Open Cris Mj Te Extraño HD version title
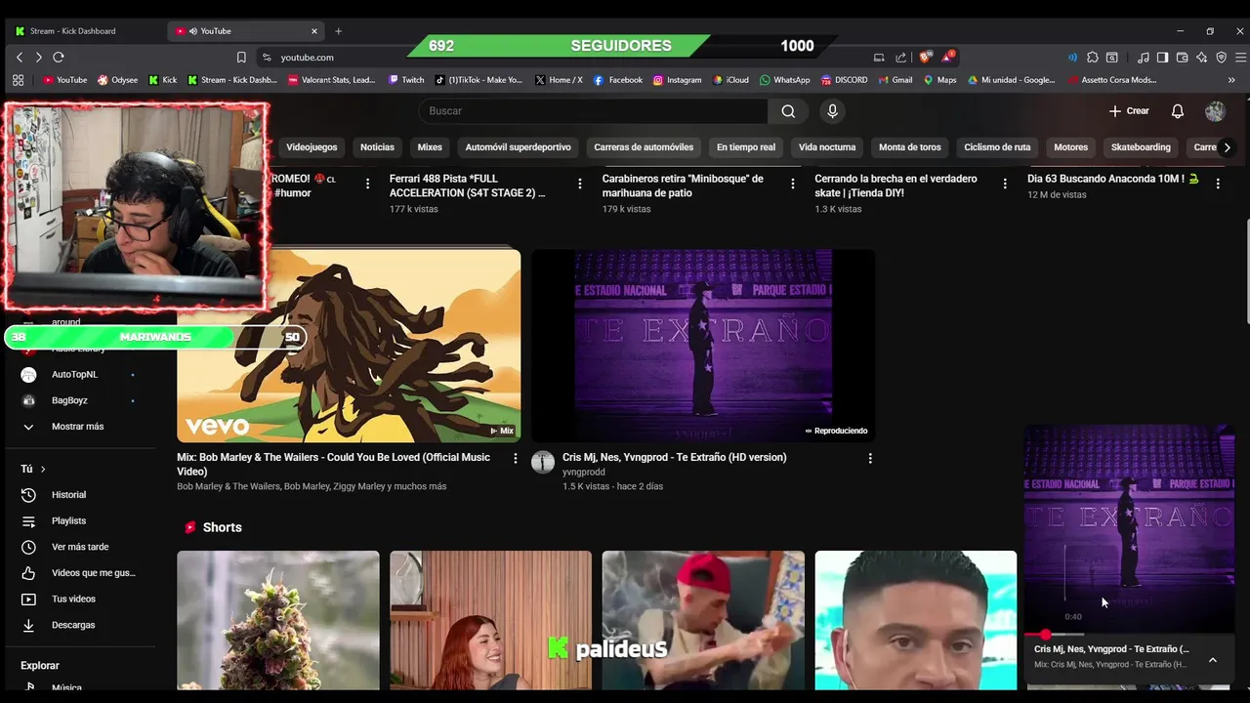The width and height of the screenshot is (1250, 703). point(674,457)
